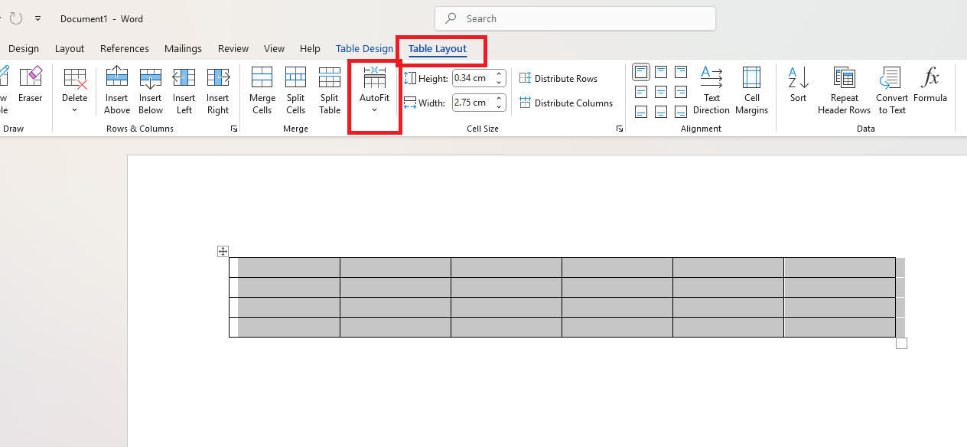Click Distribute Columns button

(566, 103)
